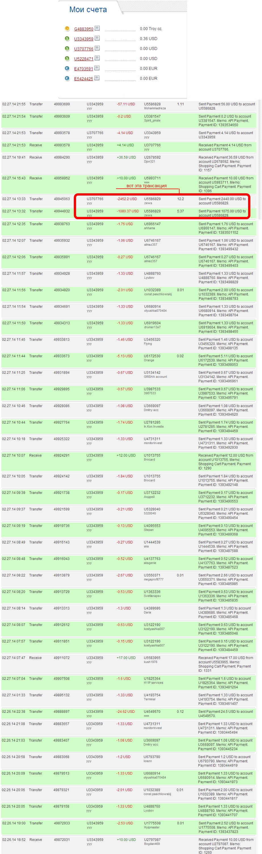Image resolution: width=262 pixels, height=854 pixels.
Task: Open statement icon next to E4703591
Action: (97, 68)
